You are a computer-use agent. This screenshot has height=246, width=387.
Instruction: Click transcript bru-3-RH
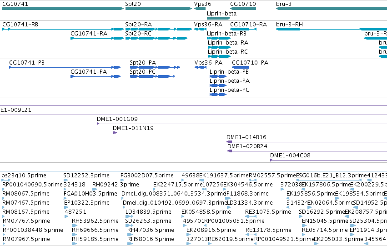pyautogui.click(x=289, y=25)
